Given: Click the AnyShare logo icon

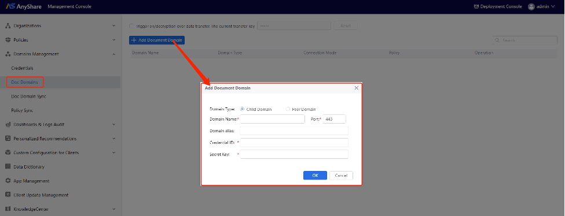Looking at the screenshot, I should coord(10,6).
